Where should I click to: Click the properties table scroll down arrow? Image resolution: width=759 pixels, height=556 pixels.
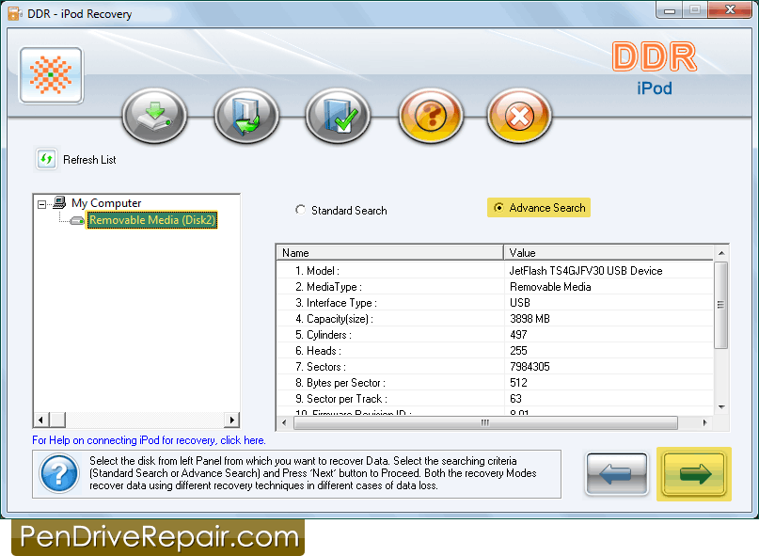pyautogui.click(x=721, y=406)
